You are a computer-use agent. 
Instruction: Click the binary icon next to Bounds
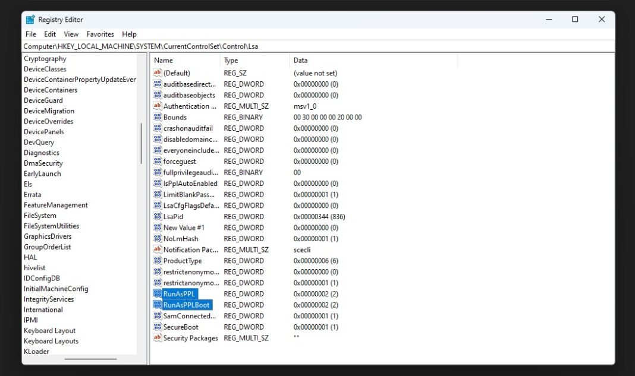tap(158, 117)
